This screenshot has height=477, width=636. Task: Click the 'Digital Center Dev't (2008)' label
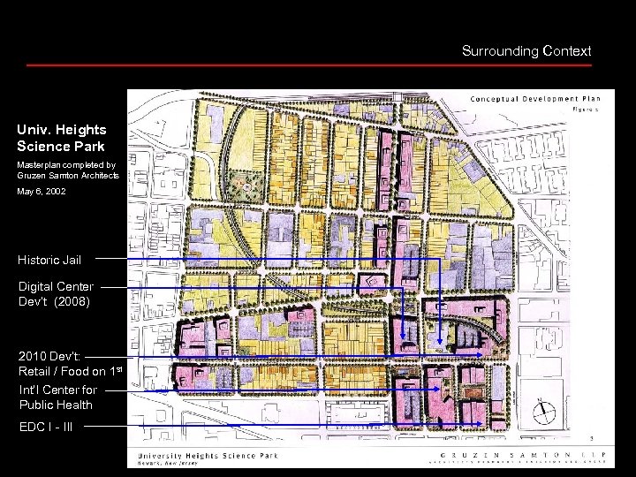[56, 294]
